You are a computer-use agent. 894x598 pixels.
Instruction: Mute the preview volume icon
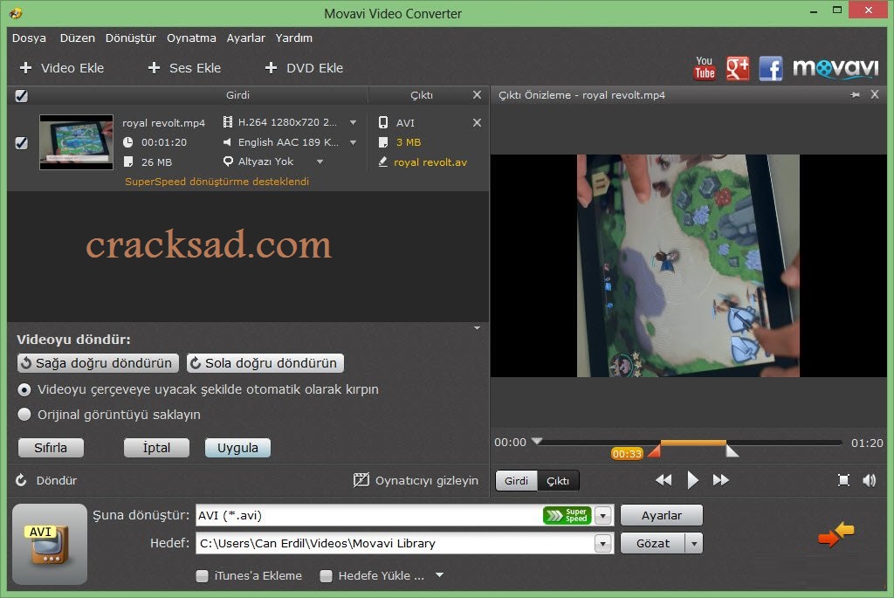coord(869,480)
